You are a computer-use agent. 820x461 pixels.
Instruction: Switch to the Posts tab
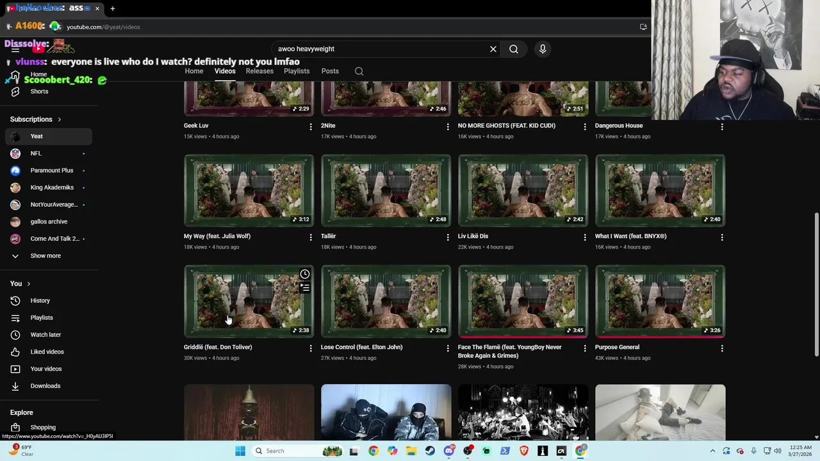[x=330, y=71]
